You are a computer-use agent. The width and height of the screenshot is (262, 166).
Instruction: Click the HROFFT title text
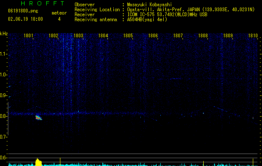tap(42, 3)
